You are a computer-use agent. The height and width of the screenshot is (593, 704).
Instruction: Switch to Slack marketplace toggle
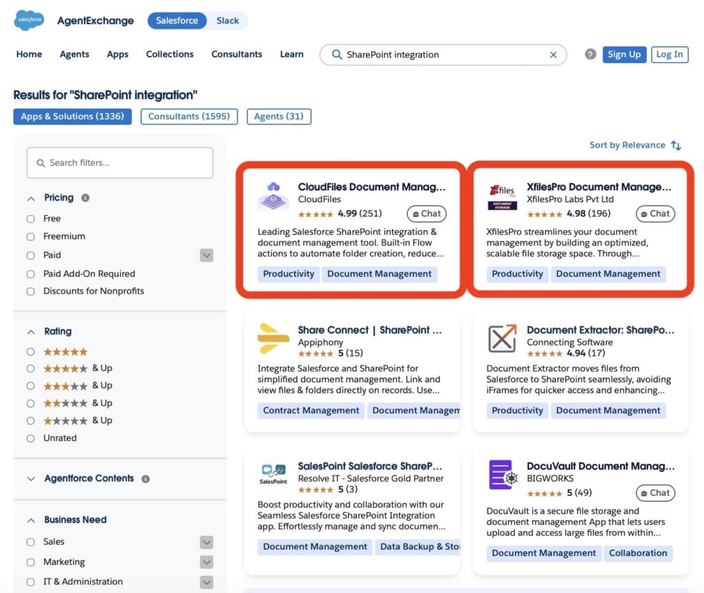point(228,21)
